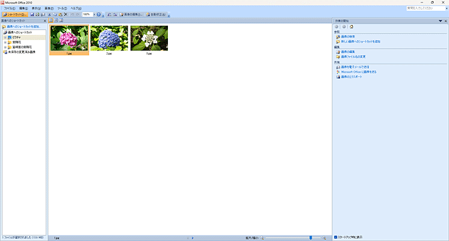Click the Save icon in the toolbar
This screenshot has width=449, height=241.
[33, 14]
